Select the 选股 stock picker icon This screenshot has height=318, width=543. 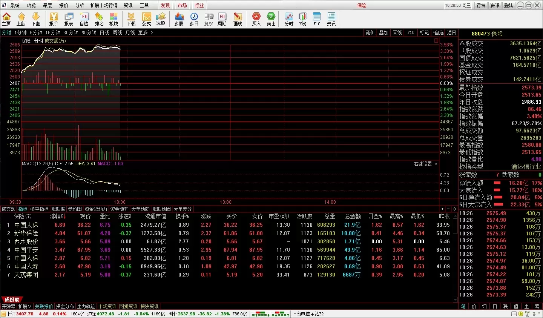pos(161,19)
